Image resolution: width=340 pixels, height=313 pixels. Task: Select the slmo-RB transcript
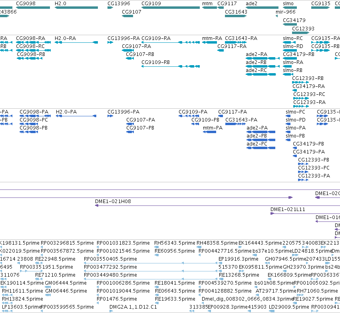288,74
